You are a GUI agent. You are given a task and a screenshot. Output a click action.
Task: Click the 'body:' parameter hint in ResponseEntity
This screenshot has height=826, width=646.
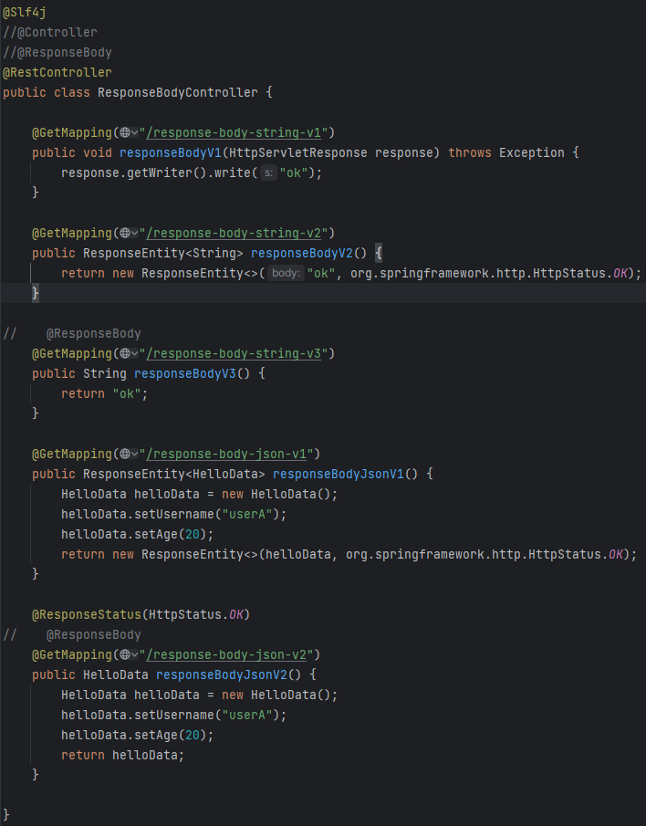(286, 273)
